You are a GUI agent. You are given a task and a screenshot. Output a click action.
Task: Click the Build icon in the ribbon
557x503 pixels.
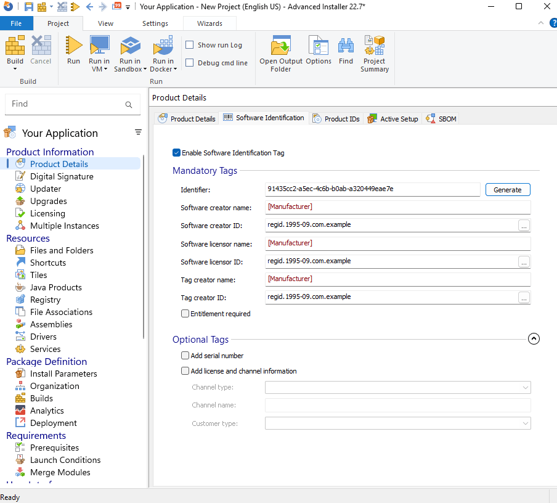point(15,46)
